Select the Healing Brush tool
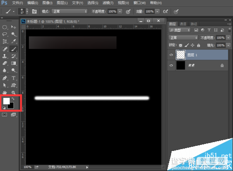The width and height of the screenshot is (233, 171). [5, 49]
